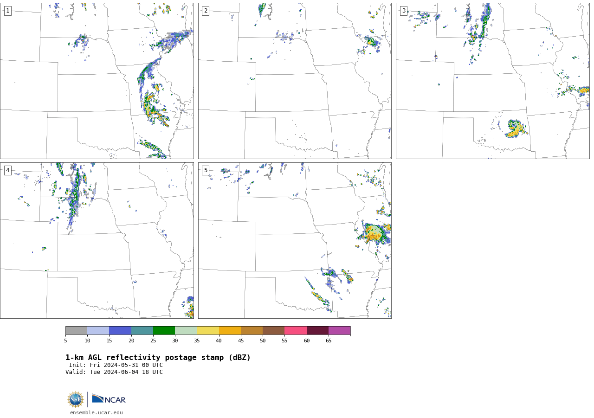
Task: Click the maroon 60-65 dBZ swatch
Action: 317,331
